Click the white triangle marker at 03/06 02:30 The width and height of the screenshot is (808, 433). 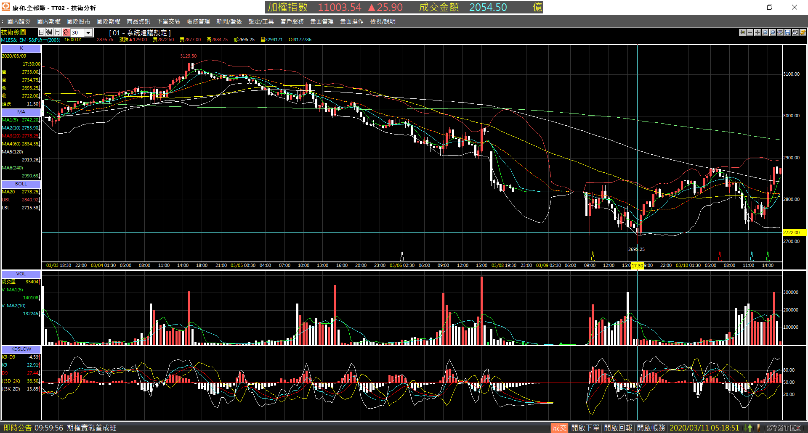pyautogui.click(x=402, y=256)
